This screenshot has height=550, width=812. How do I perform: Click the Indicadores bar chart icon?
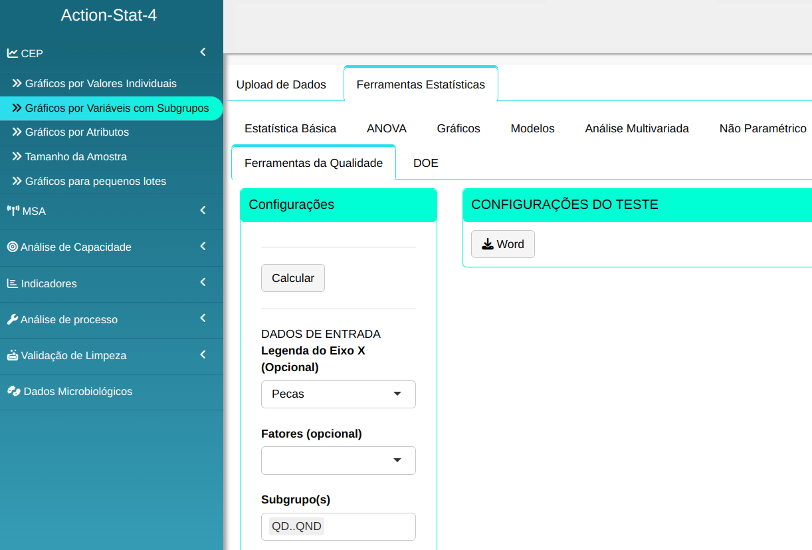click(13, 283)
